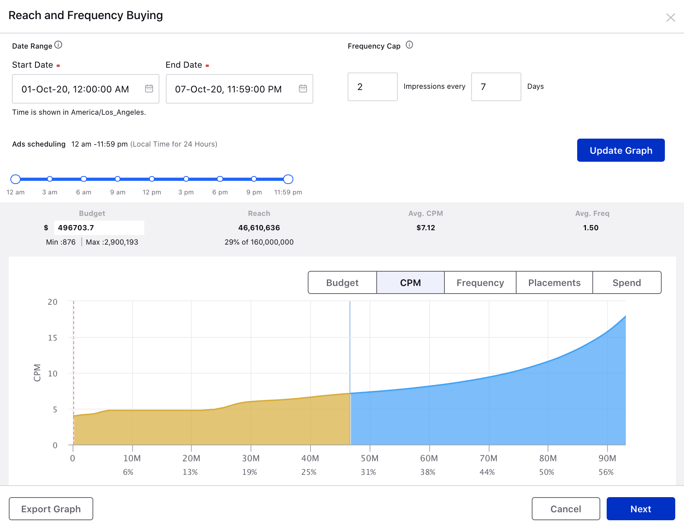This screenshot has width=684, height=529.
Task: Open the Start Date calendar picker icon
Action: [x=149, y=88]
